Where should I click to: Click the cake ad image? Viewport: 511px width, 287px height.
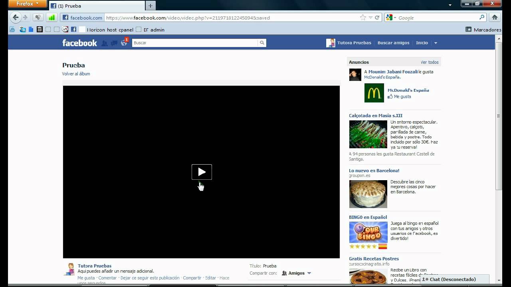coord(368,194)
